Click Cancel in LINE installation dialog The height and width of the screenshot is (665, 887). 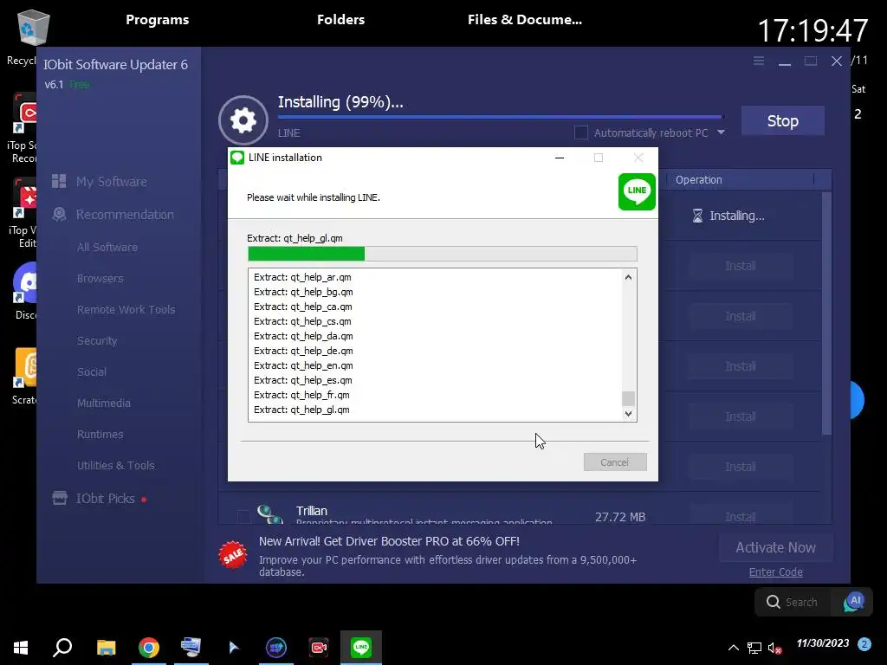coord(615,462)
